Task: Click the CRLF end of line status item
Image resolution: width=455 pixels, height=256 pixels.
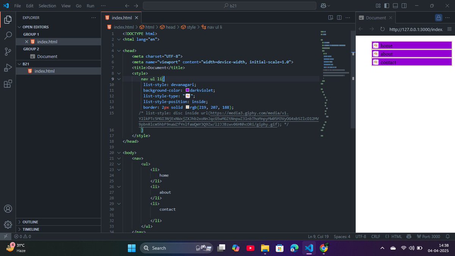Action: 375,237
